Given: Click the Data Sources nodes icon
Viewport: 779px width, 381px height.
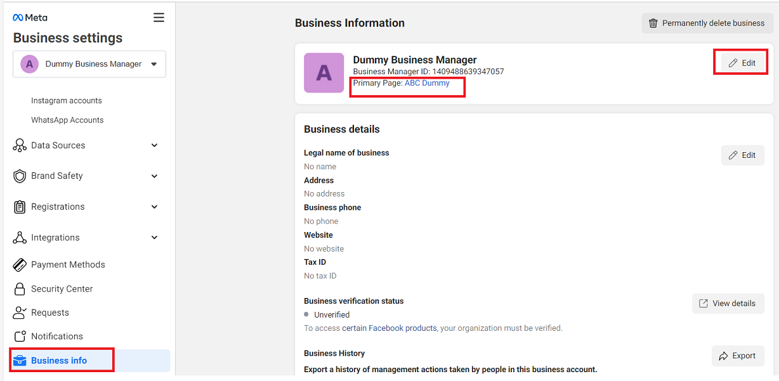Looking at the screenshot, I should pos(20,145).
